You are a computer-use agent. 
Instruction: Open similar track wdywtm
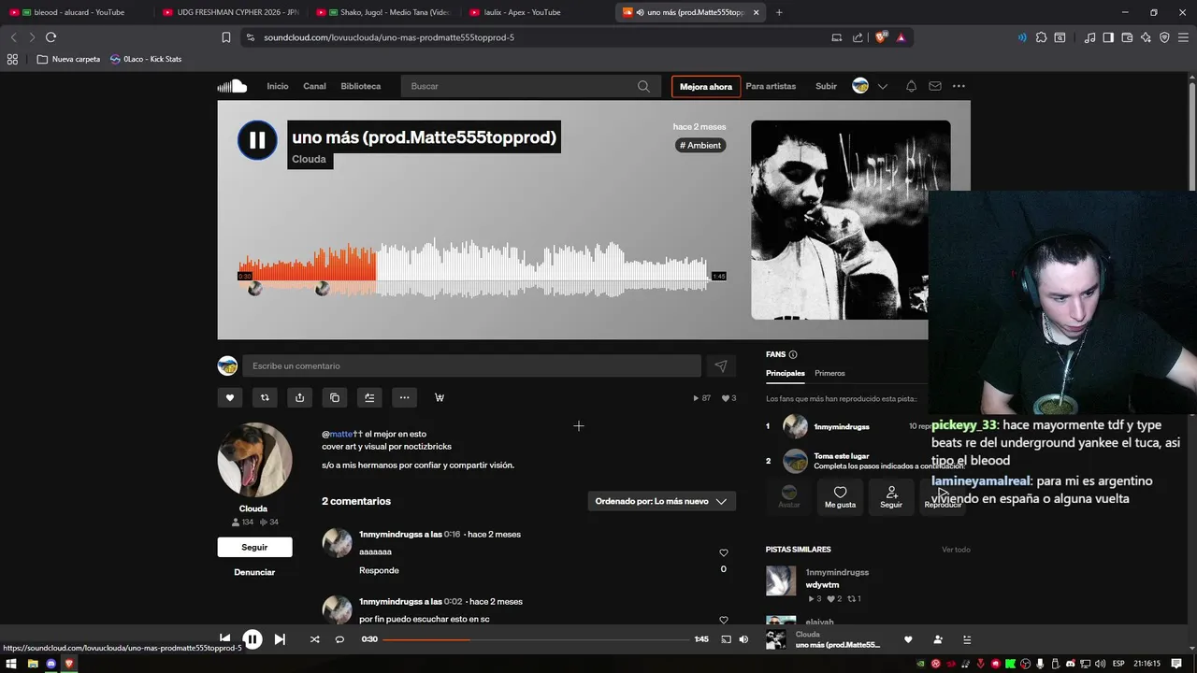click(823, 585)
